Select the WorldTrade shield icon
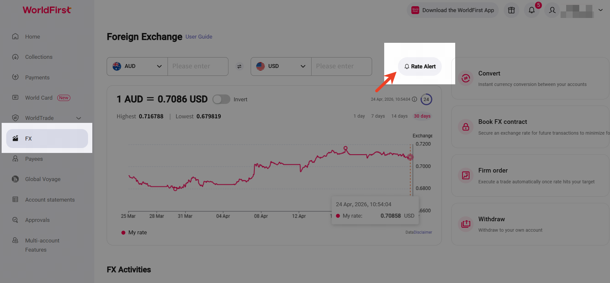This screenshot has width=610, height=283. 15,118
